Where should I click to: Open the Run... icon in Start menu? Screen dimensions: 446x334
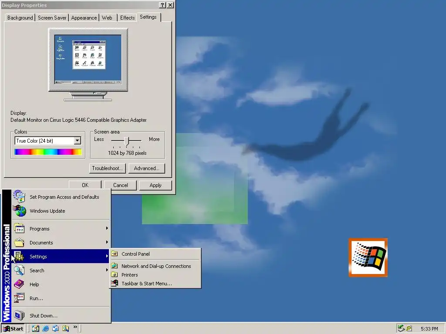tap(19, 298)
